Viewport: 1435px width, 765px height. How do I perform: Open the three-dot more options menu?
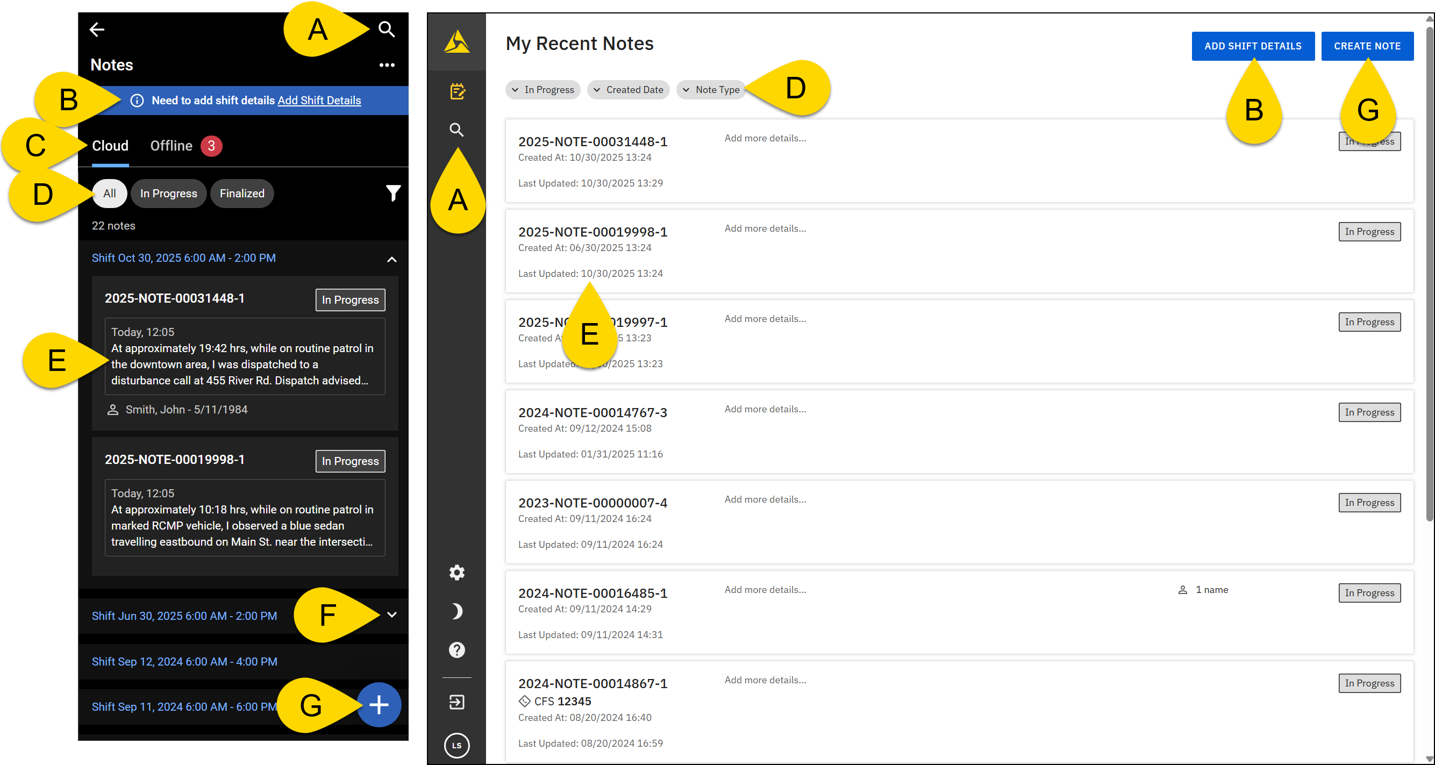click(x=387, y=65)
